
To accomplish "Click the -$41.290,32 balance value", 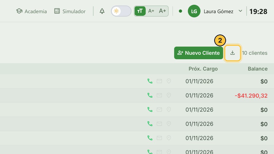I will [251, 96].
